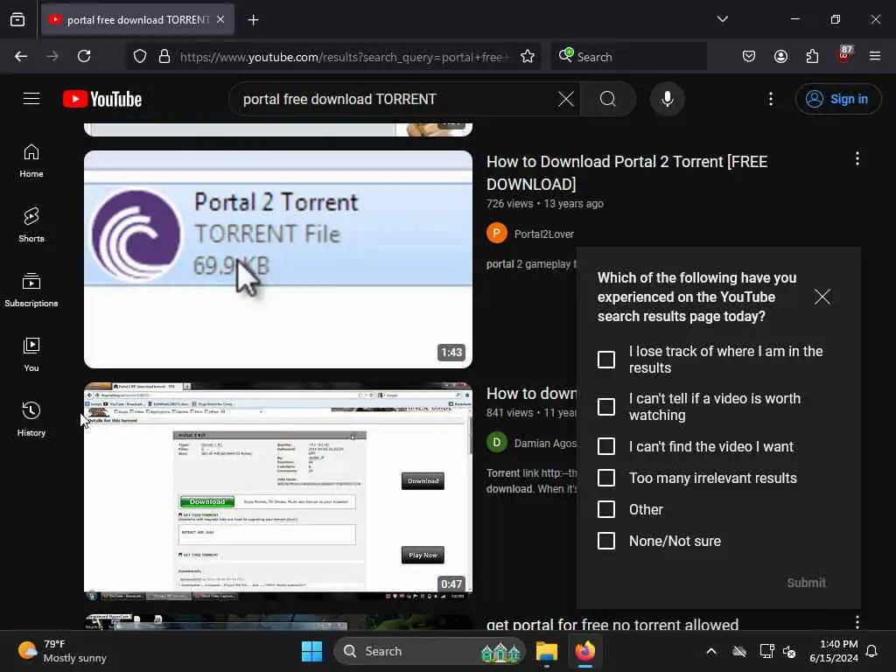Dismiss the YouTube survey popup
The height and width of the screenshot is (672, 896).
tap(822, 297)
